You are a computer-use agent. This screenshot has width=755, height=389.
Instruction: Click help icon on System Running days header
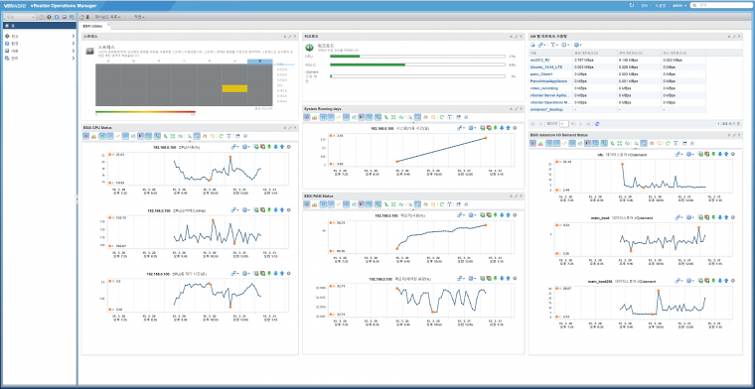[x=521, y=109]
